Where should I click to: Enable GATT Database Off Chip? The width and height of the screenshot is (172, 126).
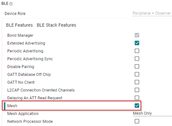(137, 74)
